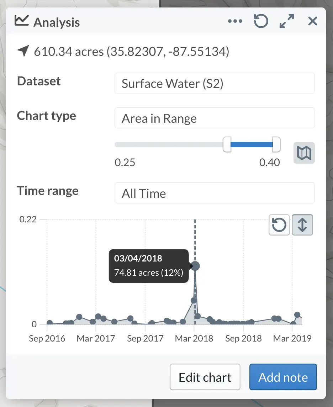333x407 pixels.
Task: Open the Chart type dropdown Area in Range
Action: pos(215,118)
